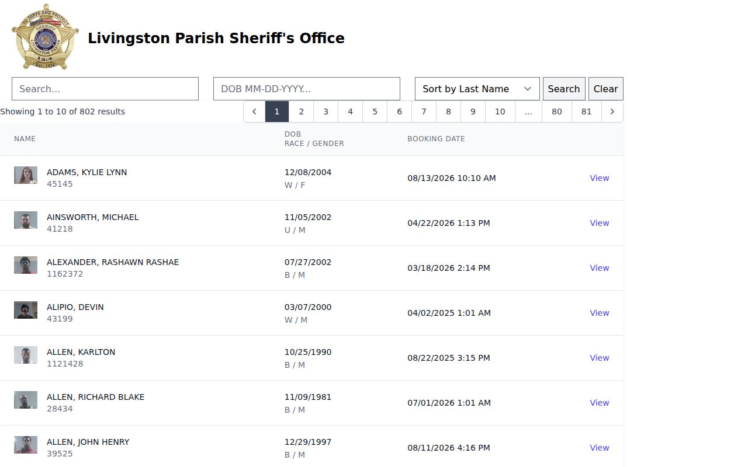Jump to page 9 of results
The width and height of the screenshot is (748, 467).
(473, 111)
